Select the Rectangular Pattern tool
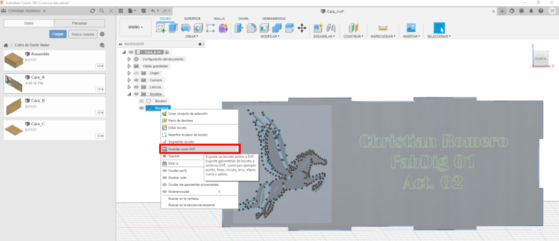559x241 pixels. (210, 28)
